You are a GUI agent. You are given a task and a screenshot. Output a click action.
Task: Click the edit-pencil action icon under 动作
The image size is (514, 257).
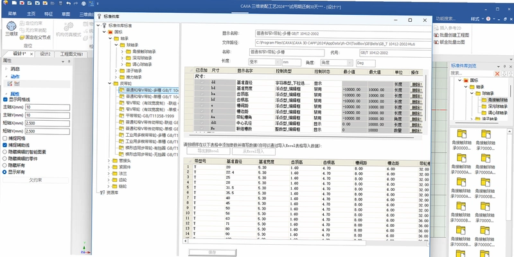pyautogui.click(x=10, y=84)
